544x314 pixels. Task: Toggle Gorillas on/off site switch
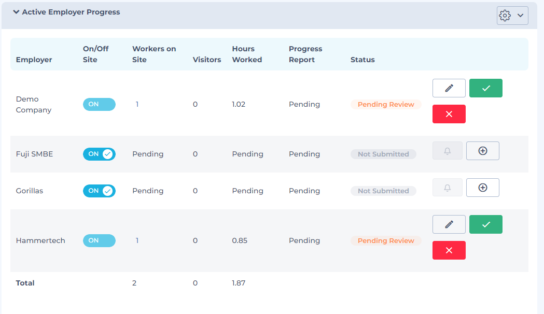point(99,191)
